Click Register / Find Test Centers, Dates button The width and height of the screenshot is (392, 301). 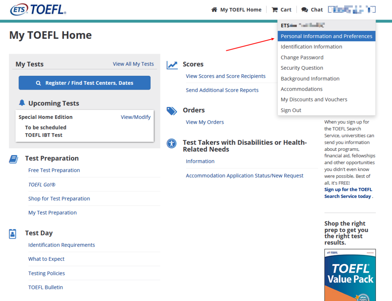(x=85, y=83)
